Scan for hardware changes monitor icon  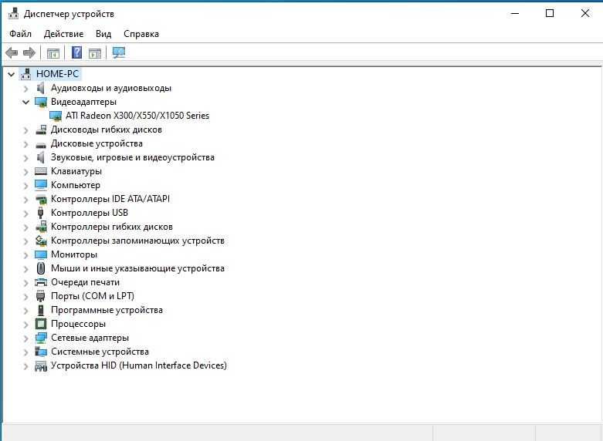pos(119,52)
